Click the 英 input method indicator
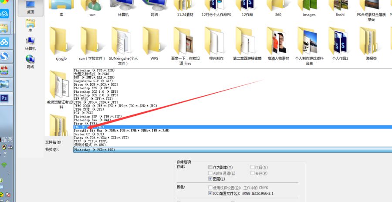The image size is (392, 202). [x=10, y=139]
